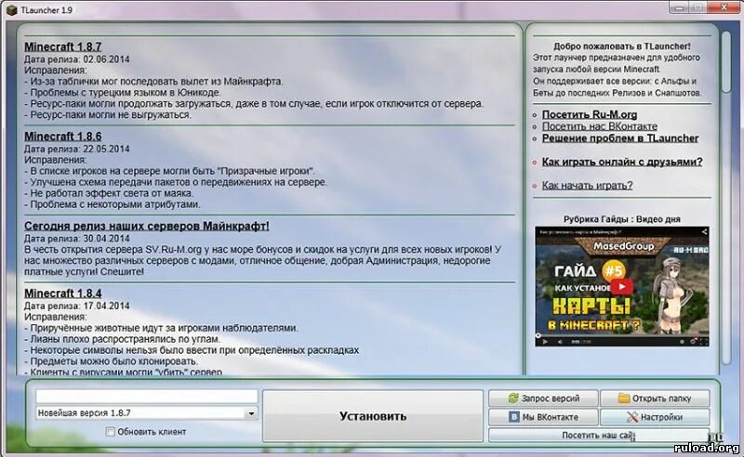744x457 pixels.
Task: Click the VK icon on Мы ВКонтакте button
Action: pos(514,417)
